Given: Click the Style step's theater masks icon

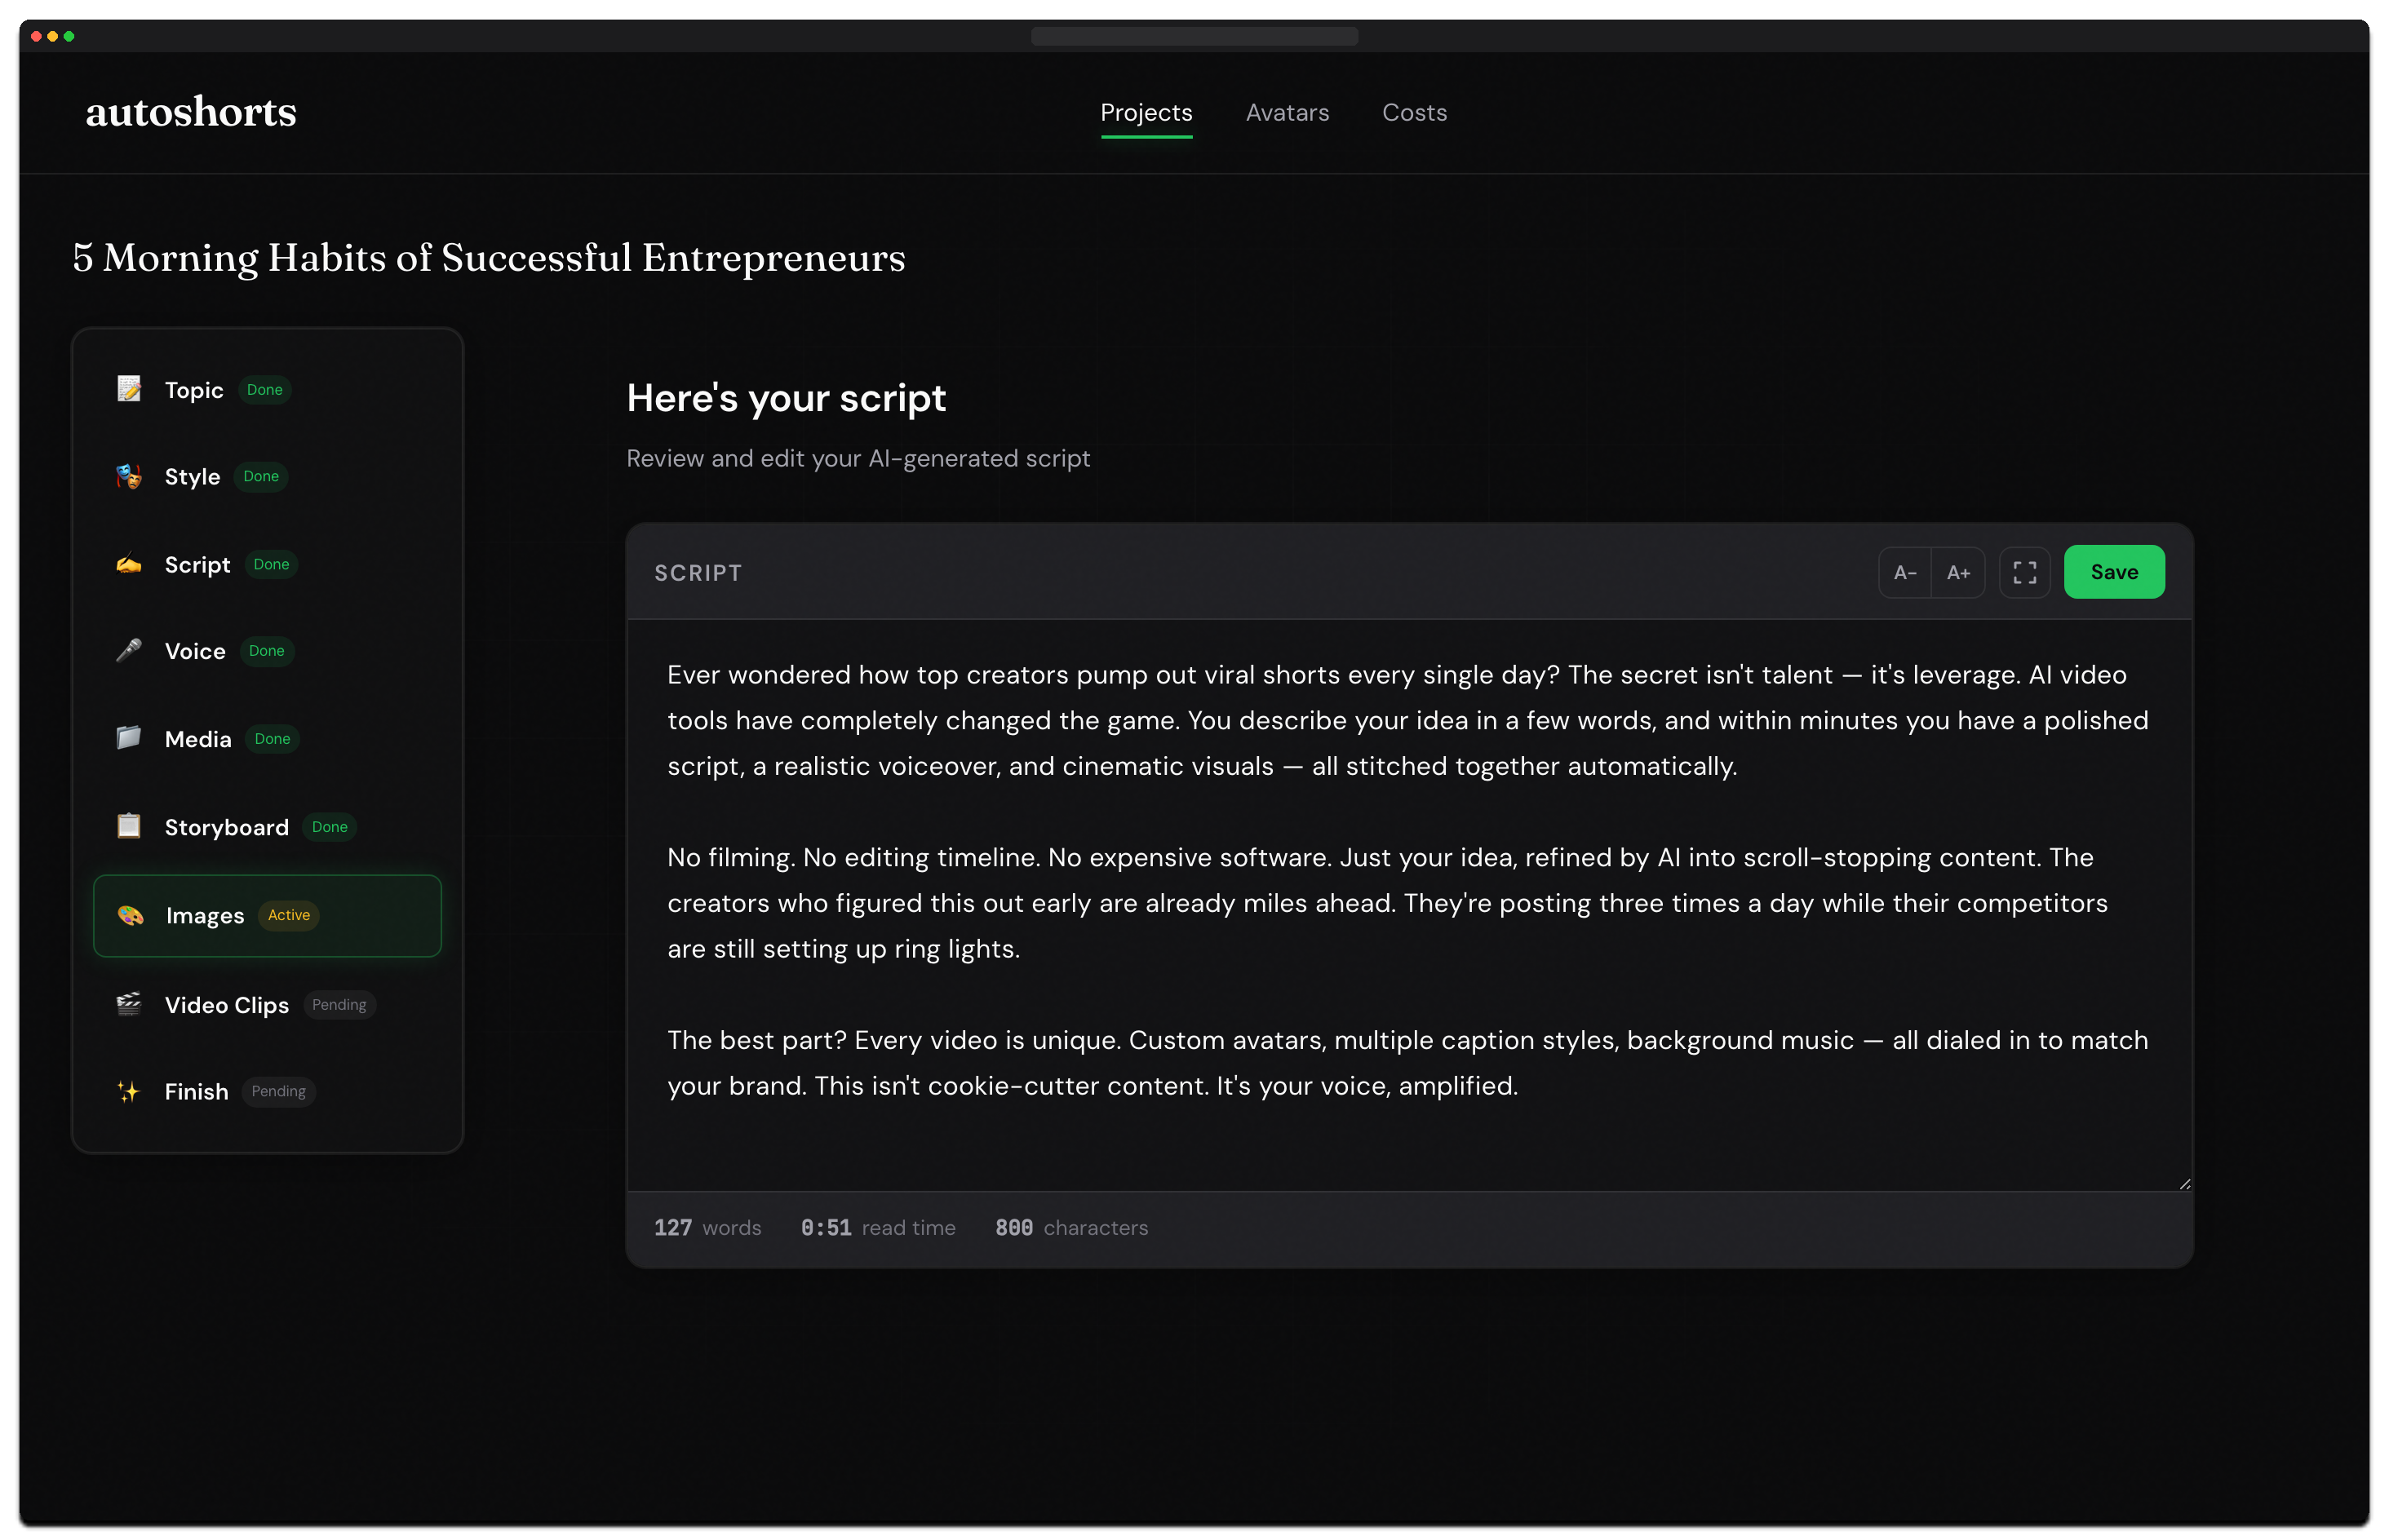Looking at the screenshot, I should [x=129, y=476].
